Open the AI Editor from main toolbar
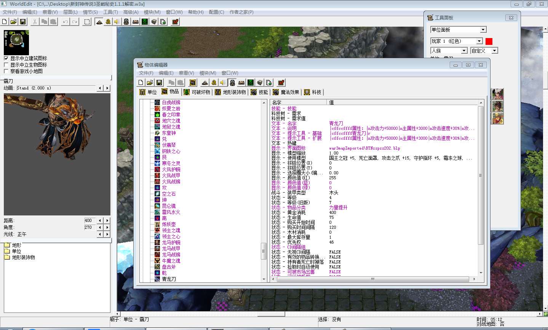This screenshot has height=330, width=548. pyautogui.click(x=145, y=22)
